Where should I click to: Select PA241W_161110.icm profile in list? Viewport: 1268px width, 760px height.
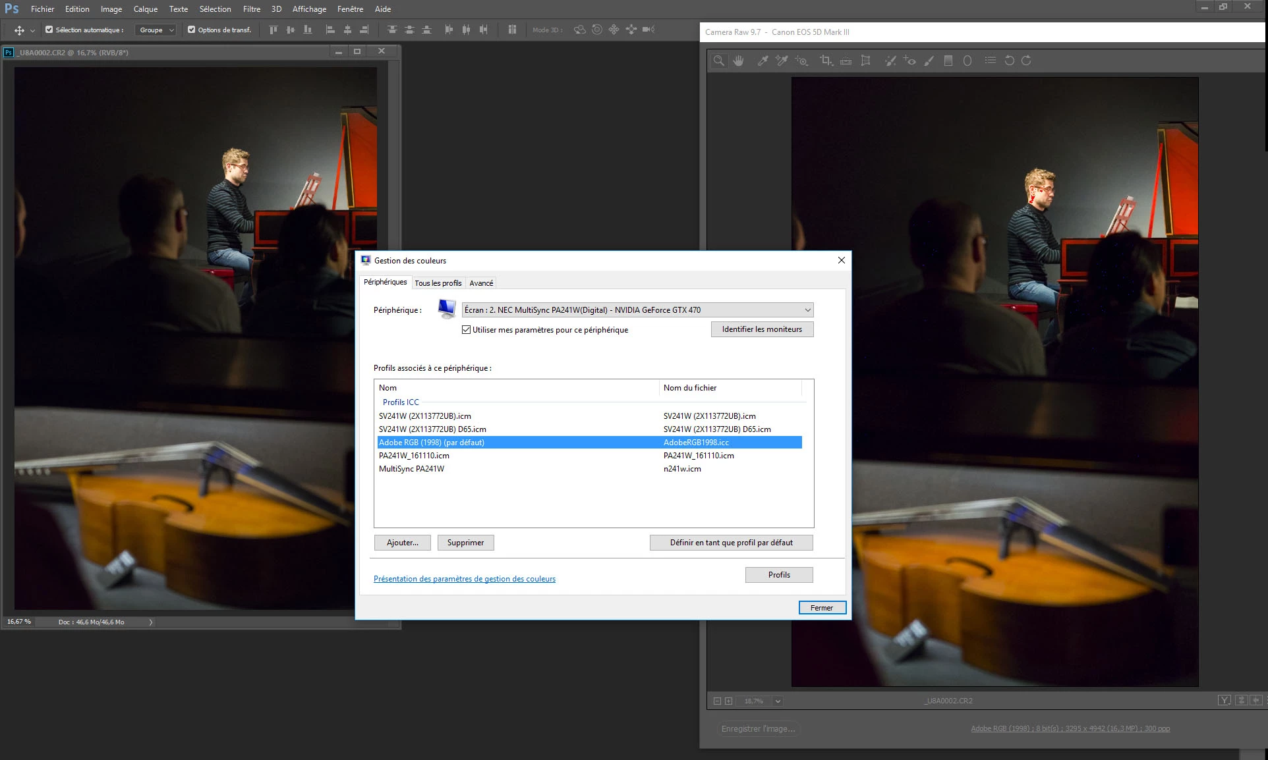coord(414,456)
